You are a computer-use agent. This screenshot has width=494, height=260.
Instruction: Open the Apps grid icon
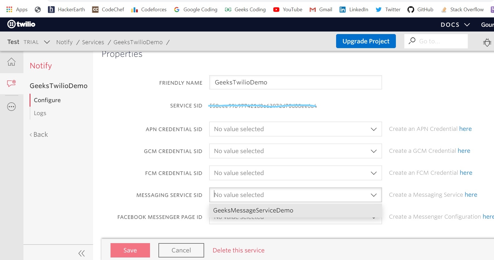pyautogui.click(x=9, y=10)
